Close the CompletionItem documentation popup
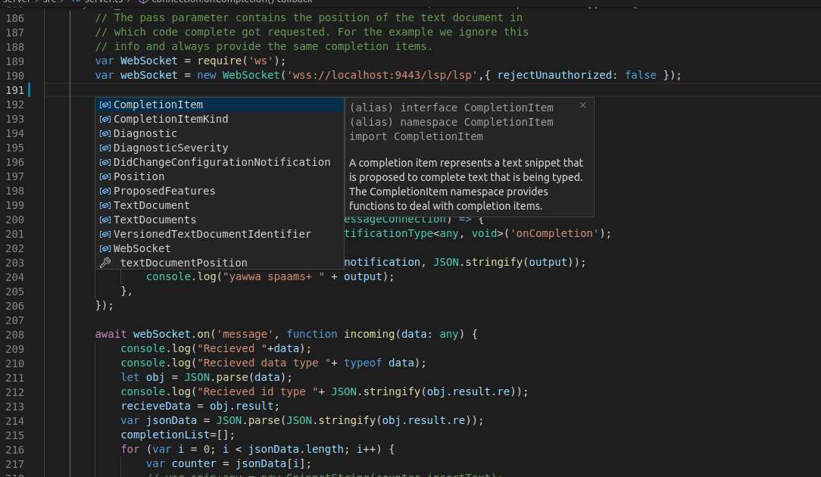Screen dimensions: 821x477 (582, 105)
